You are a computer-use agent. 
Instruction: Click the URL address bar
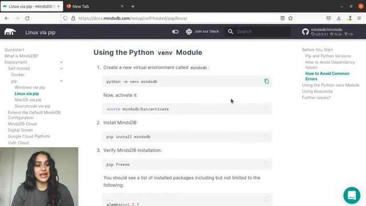177,18
